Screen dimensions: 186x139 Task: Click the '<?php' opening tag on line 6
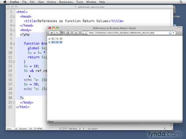pyautogui.click(x=25, y=35)
